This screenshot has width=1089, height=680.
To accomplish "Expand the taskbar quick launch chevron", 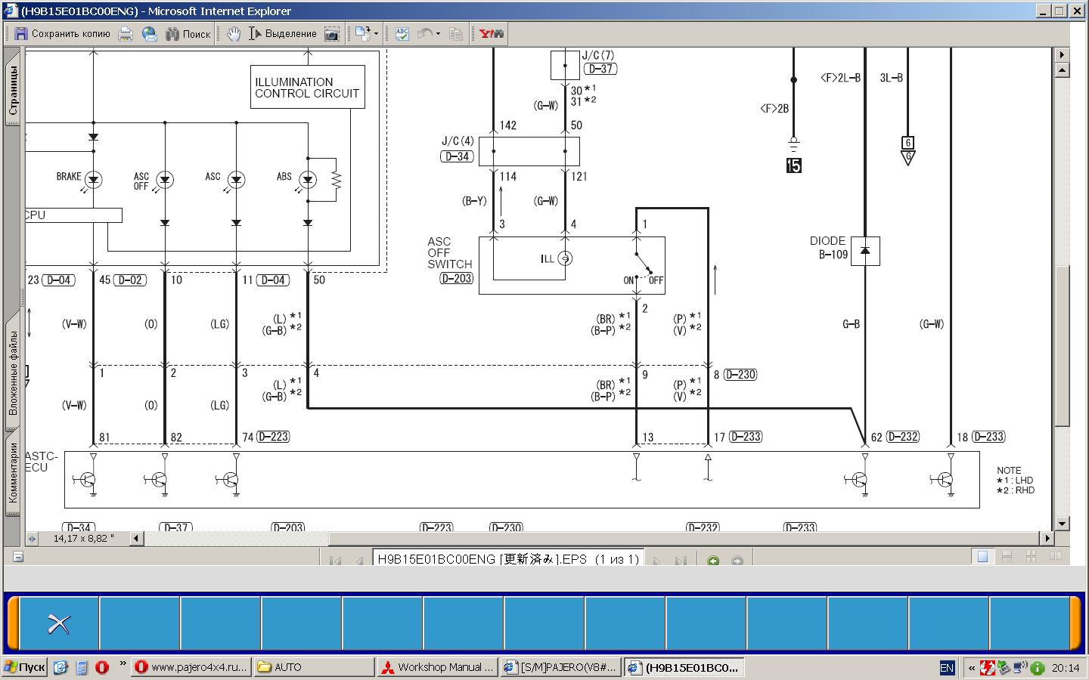I will pyautogui.click(x=123, y=664).
